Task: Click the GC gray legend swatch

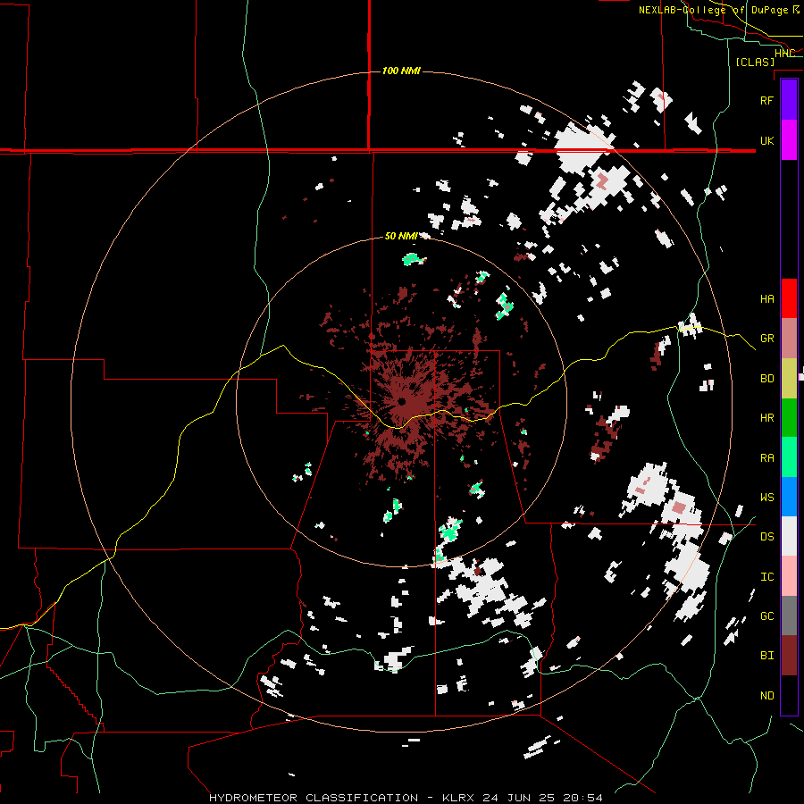Action: [x=789, y=616]
